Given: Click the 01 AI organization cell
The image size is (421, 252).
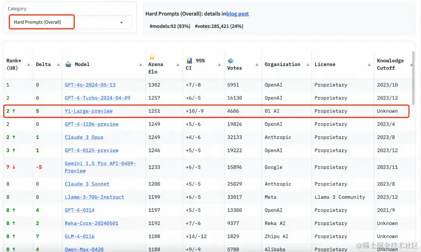Looking at the screenshot, I should click(272, 111).
